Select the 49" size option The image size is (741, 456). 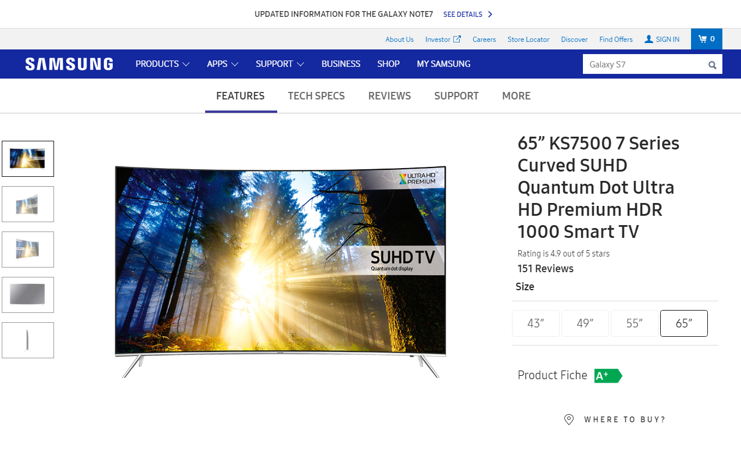(585, 323)
